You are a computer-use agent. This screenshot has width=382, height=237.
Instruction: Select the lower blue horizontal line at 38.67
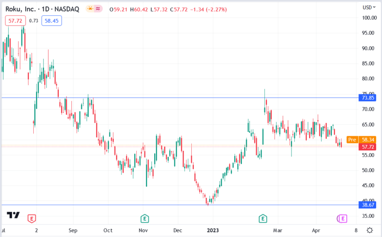180,205
